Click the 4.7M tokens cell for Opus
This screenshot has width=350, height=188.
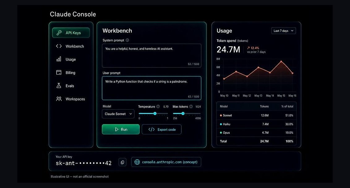click(265, 133)
